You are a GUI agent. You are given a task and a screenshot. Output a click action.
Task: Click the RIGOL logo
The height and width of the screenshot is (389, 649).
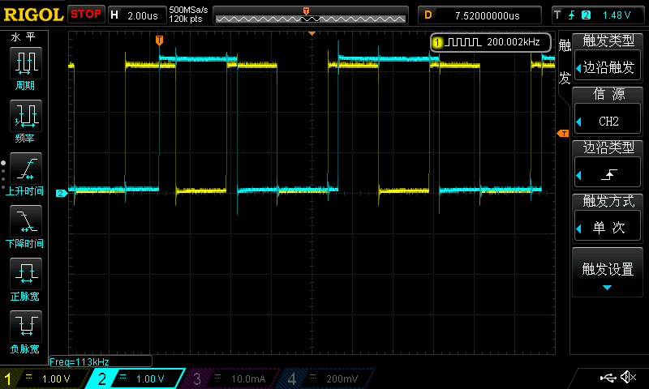(33, 15)
